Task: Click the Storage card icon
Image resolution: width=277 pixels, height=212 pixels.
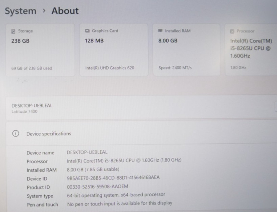Action: (13, 31)
